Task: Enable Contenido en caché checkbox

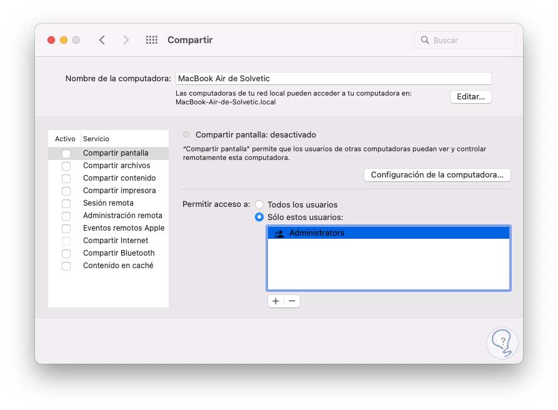Action: coord(66,266)
